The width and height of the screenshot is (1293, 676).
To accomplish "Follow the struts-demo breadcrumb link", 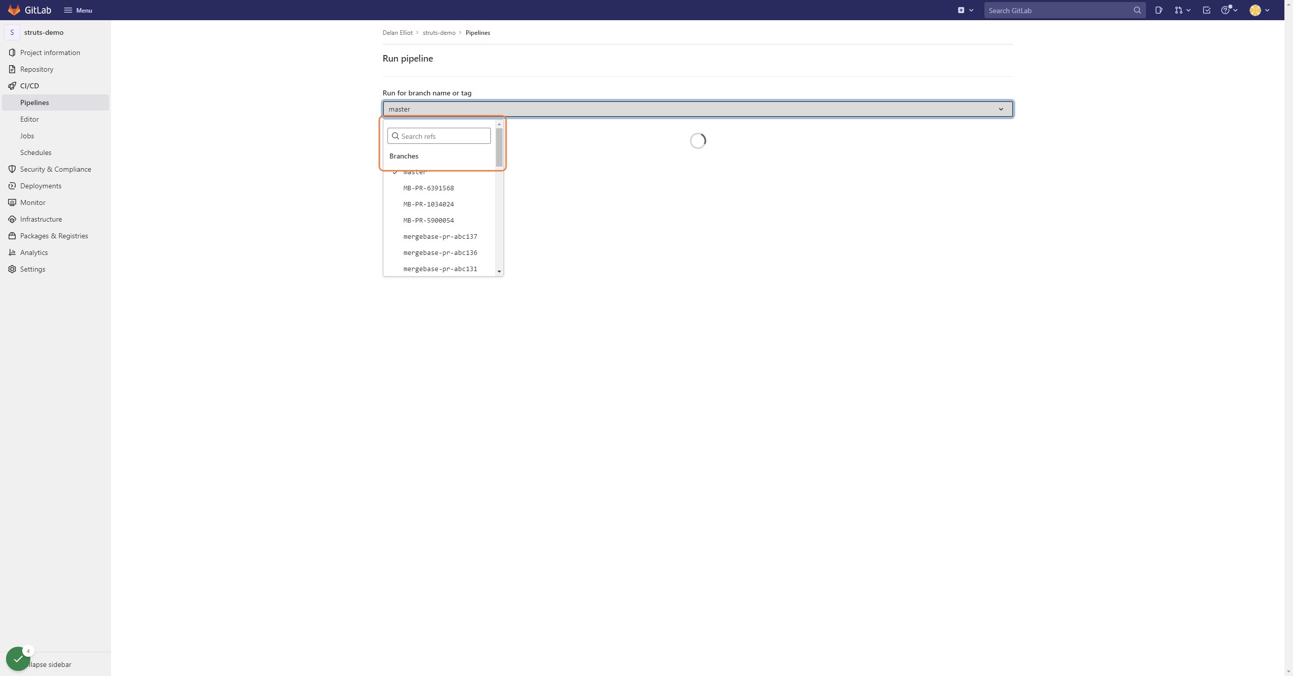I will click(439, 33).
